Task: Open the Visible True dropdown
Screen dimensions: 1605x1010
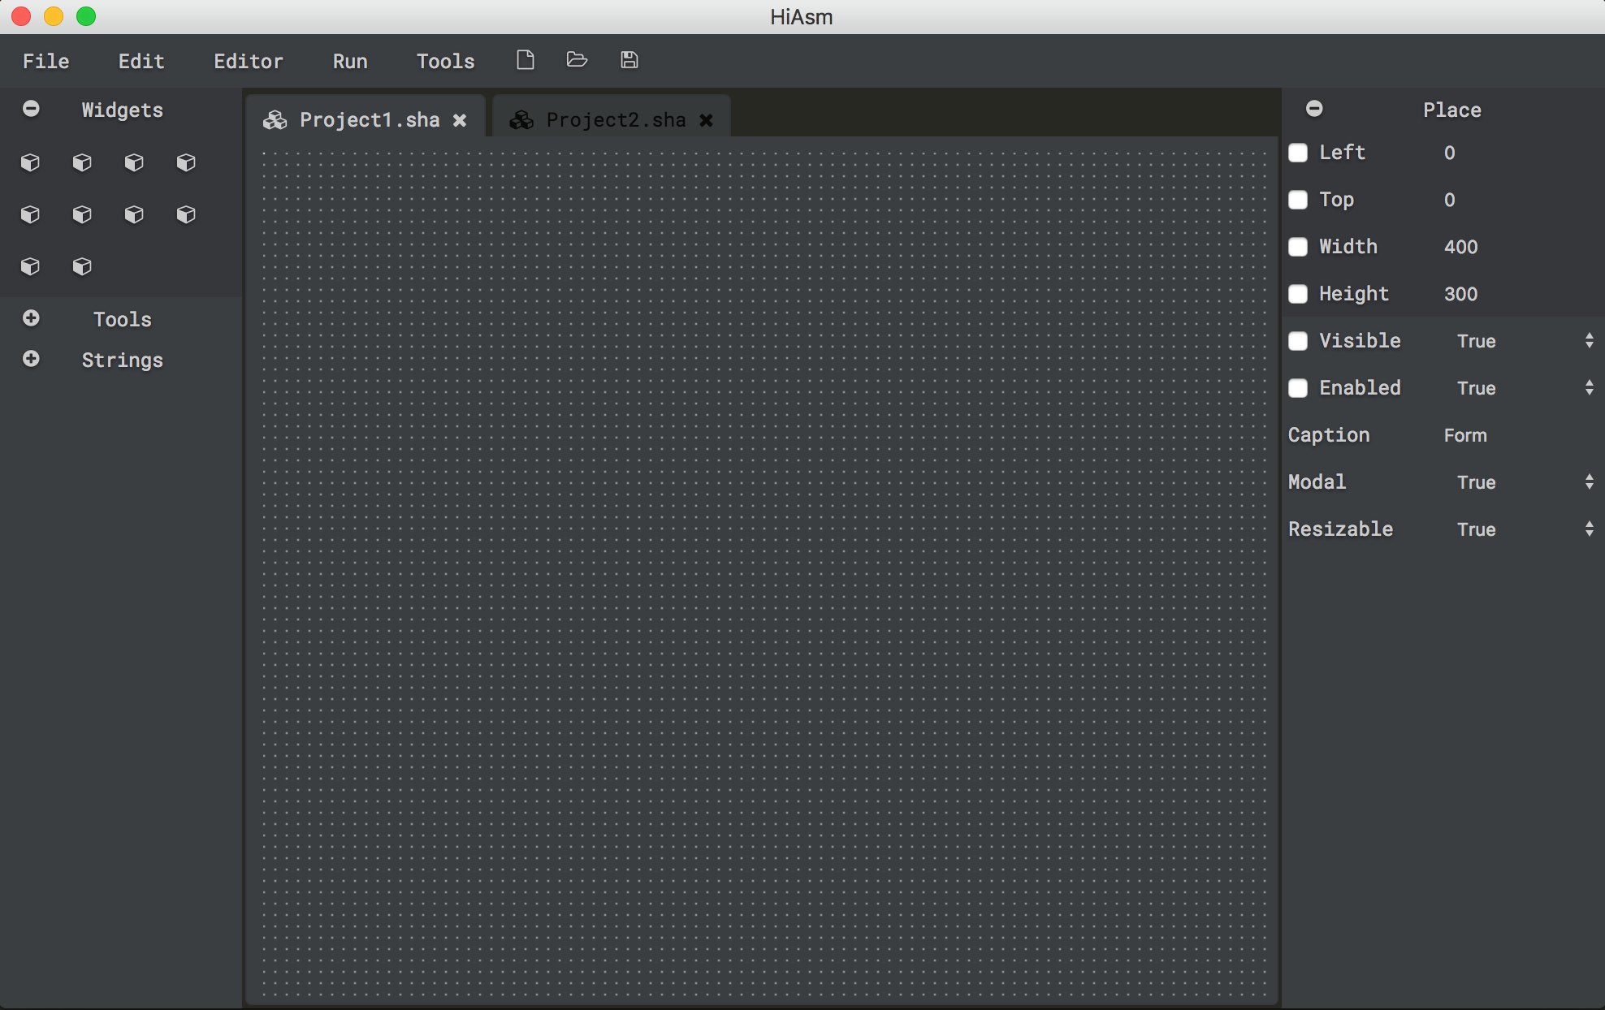Action: pyautogui.click(x=1523, y=341)
